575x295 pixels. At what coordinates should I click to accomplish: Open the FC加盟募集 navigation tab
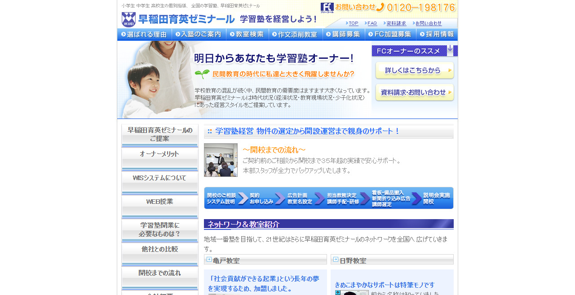click(390, 35)
